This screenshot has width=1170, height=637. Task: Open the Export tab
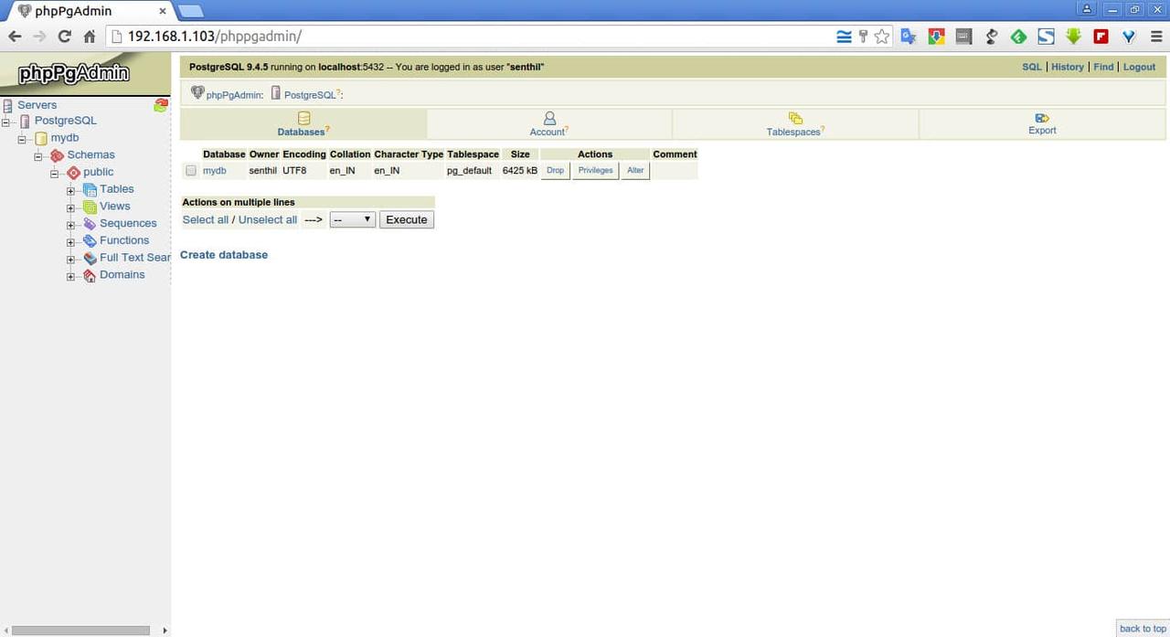pyautogui.click(x=1042, y=124)
